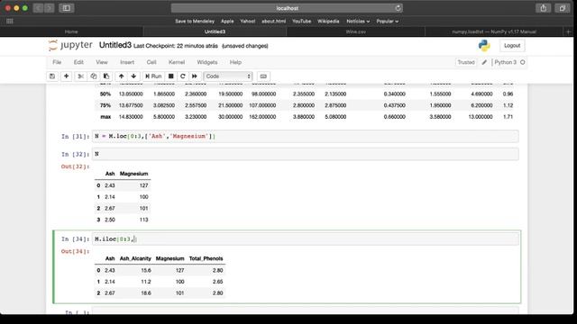577x324 pixels.
Task: Show all tabs overview icon
Action: pyautogui.click(x=562, y=8)
